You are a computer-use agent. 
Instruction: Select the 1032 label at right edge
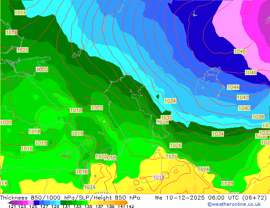[264, 133]
